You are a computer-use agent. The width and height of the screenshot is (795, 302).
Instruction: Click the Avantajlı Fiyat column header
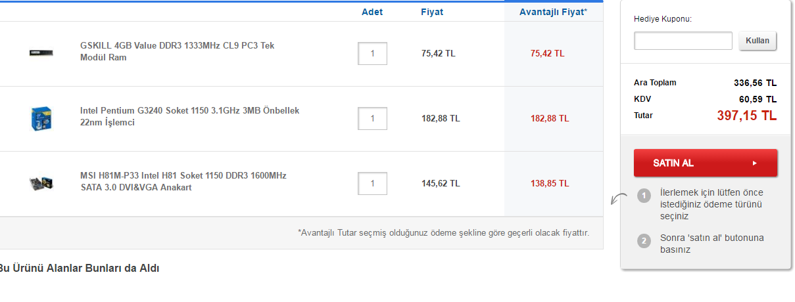click(553, 12)
